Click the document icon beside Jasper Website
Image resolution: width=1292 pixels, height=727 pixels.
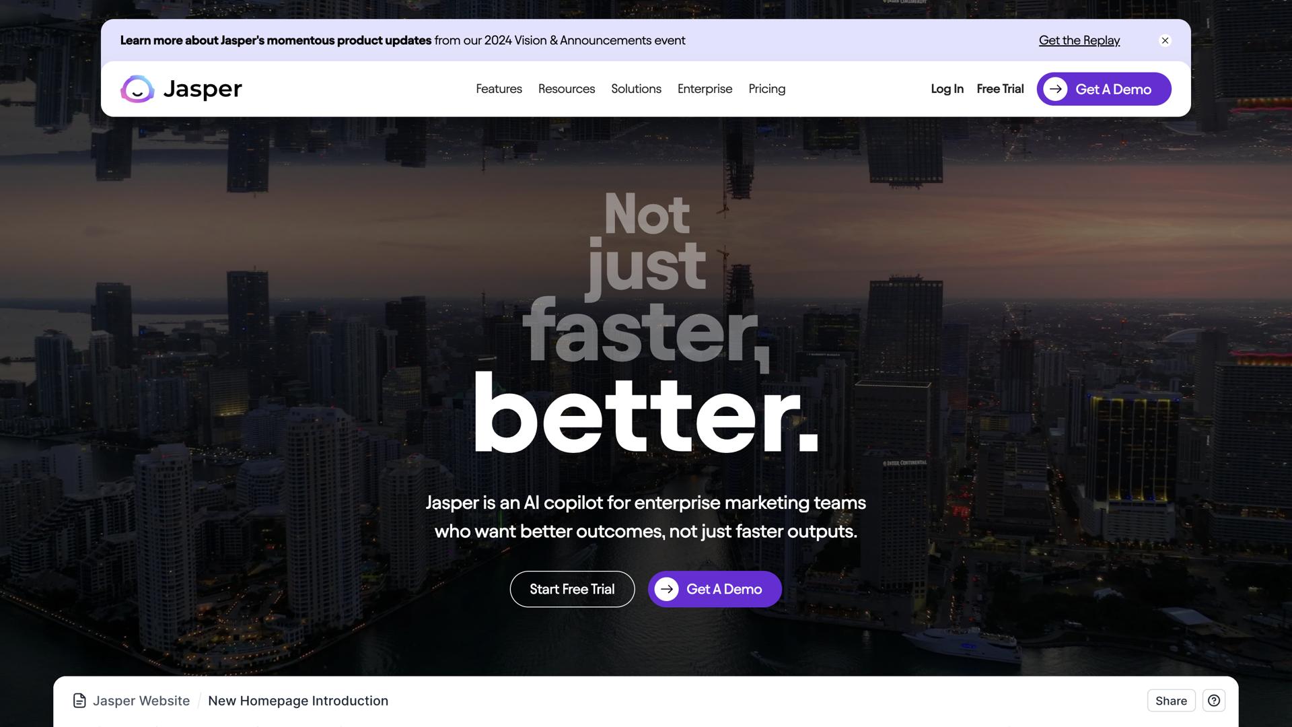(x=79, y=701)
